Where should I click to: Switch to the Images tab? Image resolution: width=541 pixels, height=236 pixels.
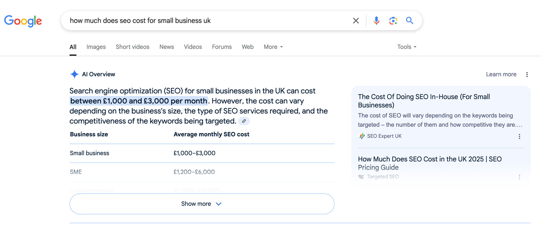click(96, 47)
